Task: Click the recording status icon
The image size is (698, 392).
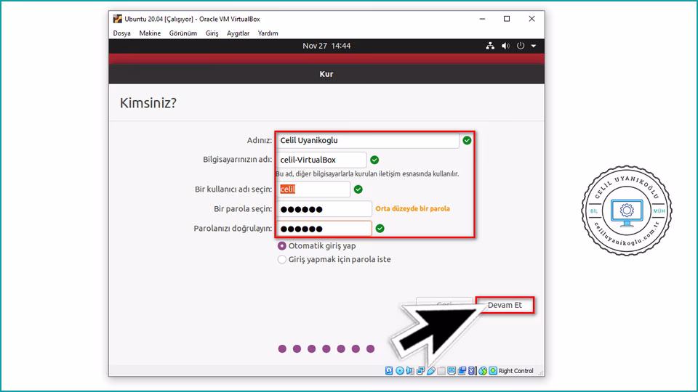Action: [462, 371]
